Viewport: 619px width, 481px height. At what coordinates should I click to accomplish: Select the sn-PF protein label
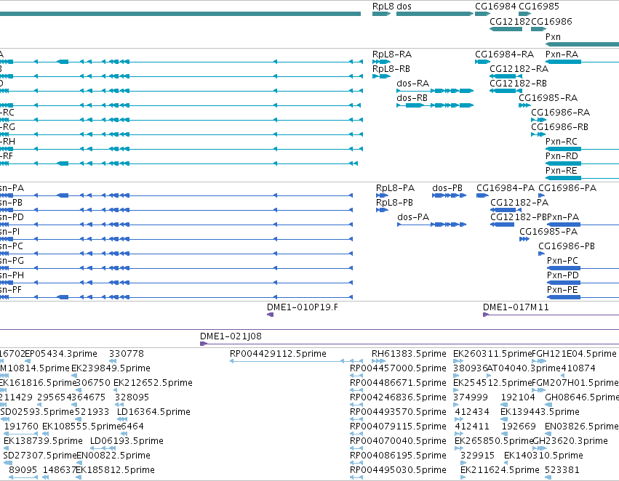click(x=11, y=290)
